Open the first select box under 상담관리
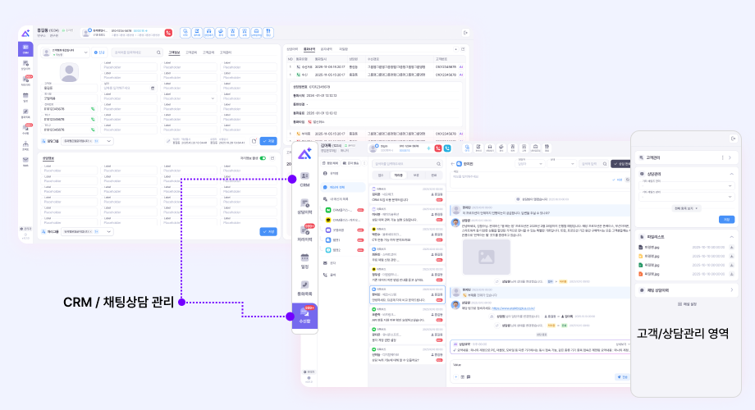This screenshot has height=410, width=755. (687, 186)
